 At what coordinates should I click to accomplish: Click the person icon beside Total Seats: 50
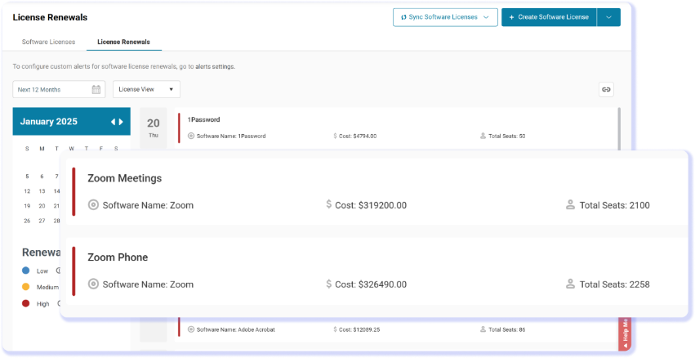483,136
